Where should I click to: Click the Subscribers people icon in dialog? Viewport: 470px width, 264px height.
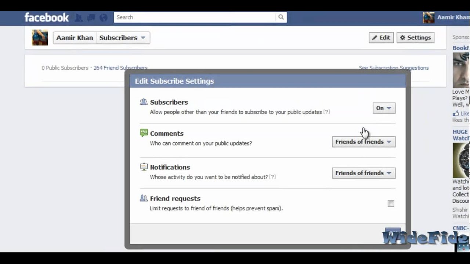click(144, 102)
